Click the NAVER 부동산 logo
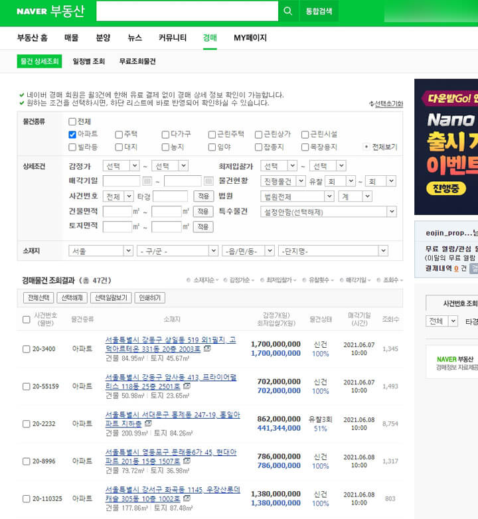Image resolution: width=478 pixels, height=519 pixels. (50, 11)
